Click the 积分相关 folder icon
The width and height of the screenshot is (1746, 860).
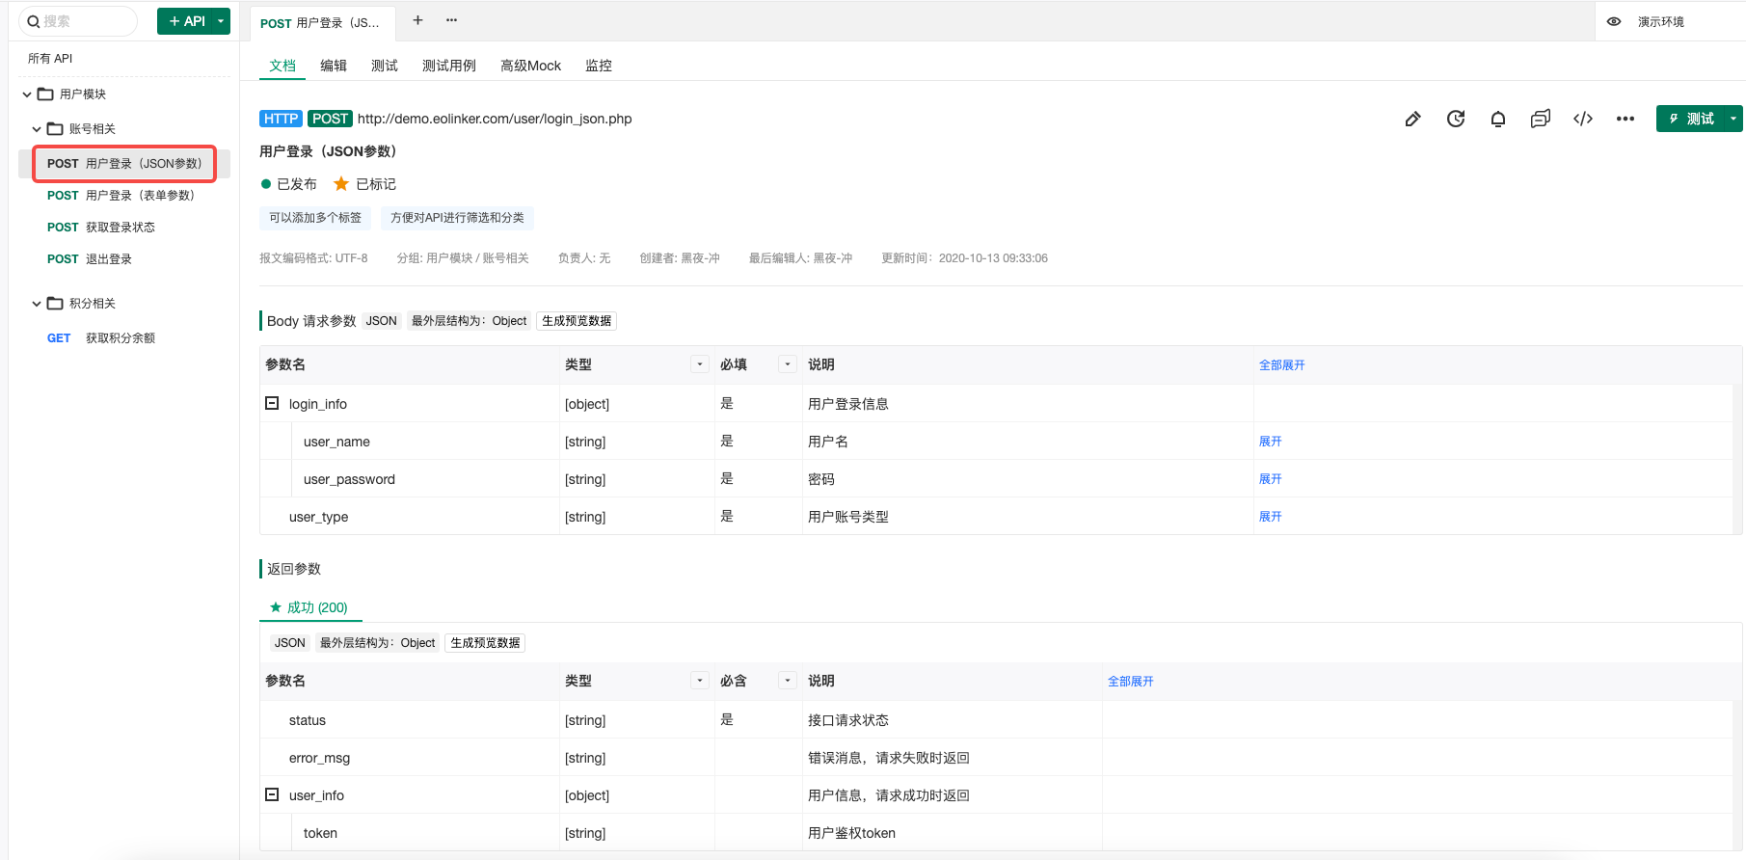tap(55, 303)
